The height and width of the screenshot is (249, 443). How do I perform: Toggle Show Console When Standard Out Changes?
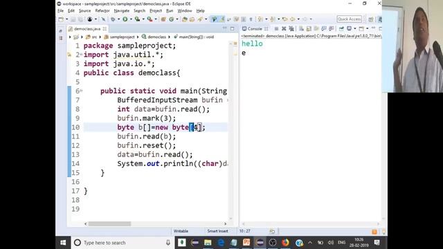point(324,28)
